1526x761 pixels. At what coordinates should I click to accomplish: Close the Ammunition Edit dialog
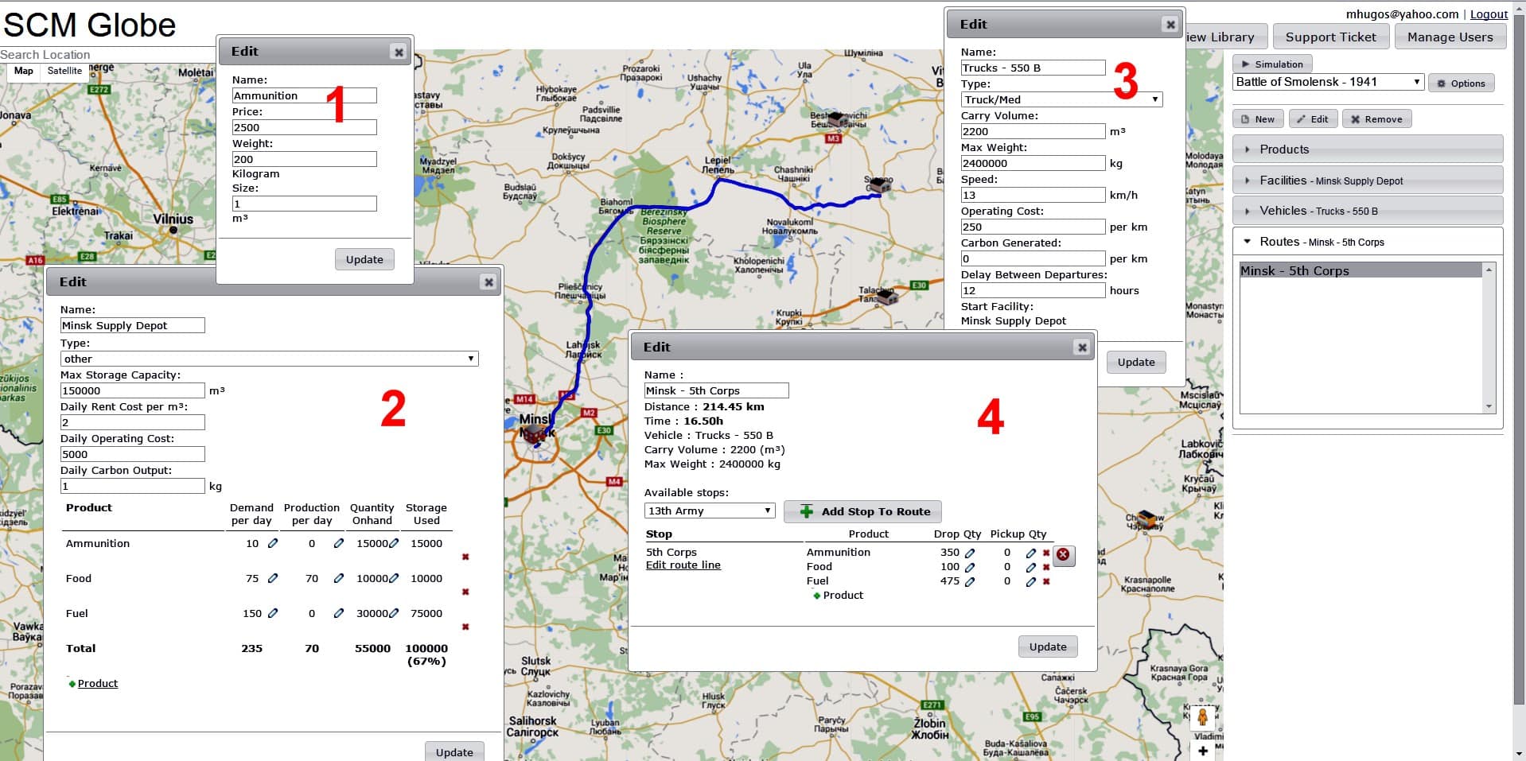coord(399,52)
